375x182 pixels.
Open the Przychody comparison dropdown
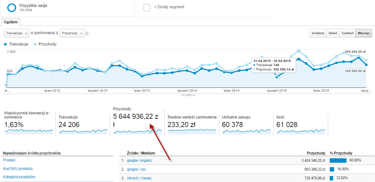72,33
